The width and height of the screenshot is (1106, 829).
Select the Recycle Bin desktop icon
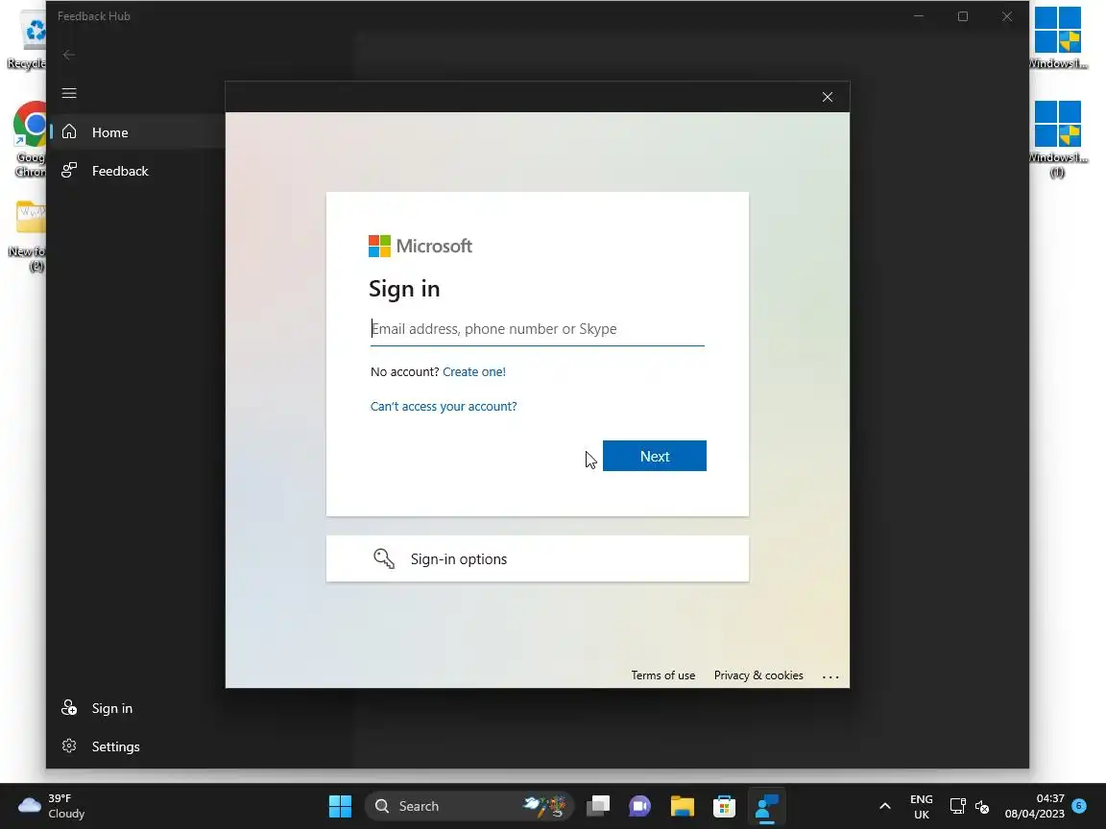pos(27,39)
